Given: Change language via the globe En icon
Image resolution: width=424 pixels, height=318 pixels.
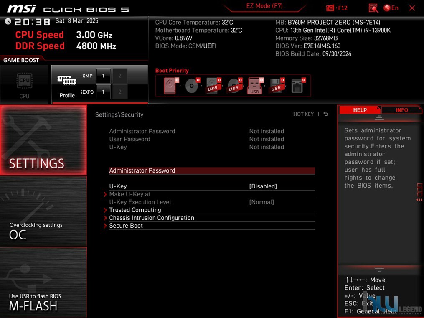Looking at the screenshot, I should click(391, 8).
